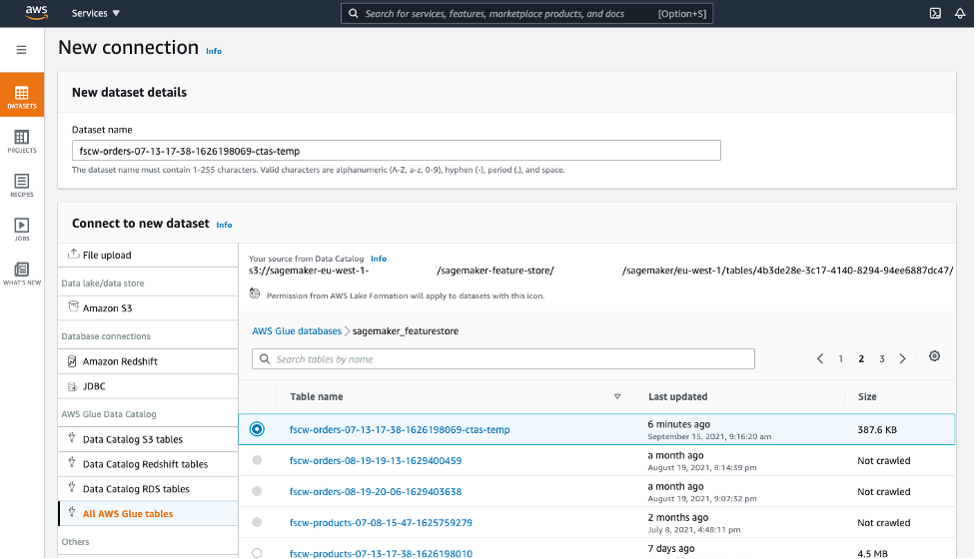Click the August 19, 2021, 8:14:39 pm timestamp

pos(702,467)
